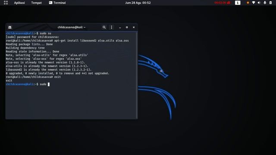Click 'Building dependency tree' line

[x=25, y=48]
